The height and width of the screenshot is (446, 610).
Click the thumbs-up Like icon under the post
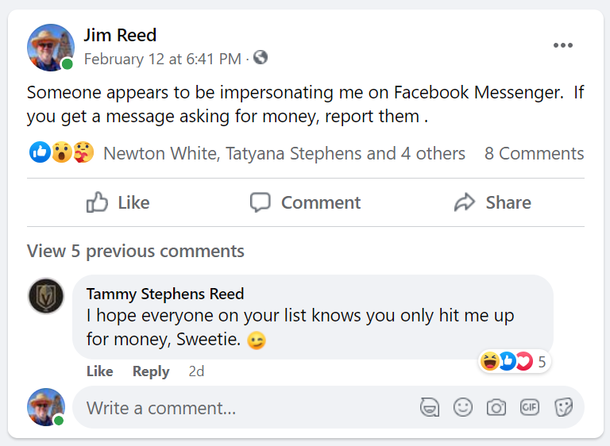[97, 202]
